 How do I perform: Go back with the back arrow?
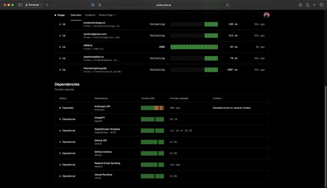47,5
